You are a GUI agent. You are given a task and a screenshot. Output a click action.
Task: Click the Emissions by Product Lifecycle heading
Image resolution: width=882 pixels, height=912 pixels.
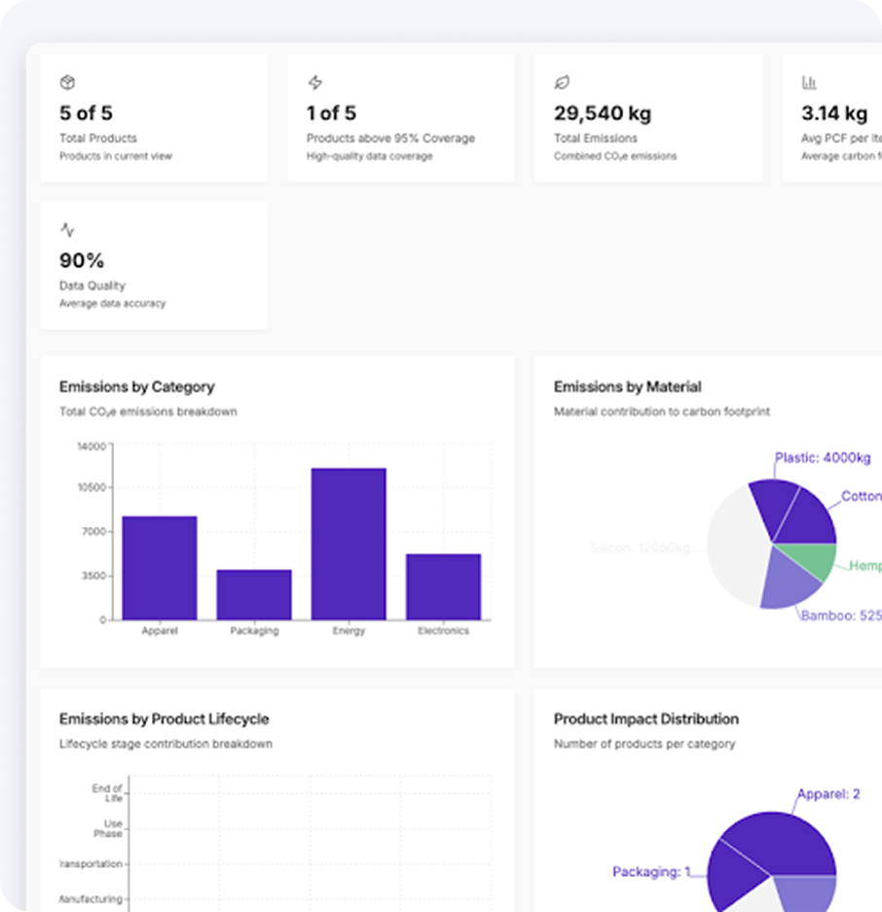164,719
